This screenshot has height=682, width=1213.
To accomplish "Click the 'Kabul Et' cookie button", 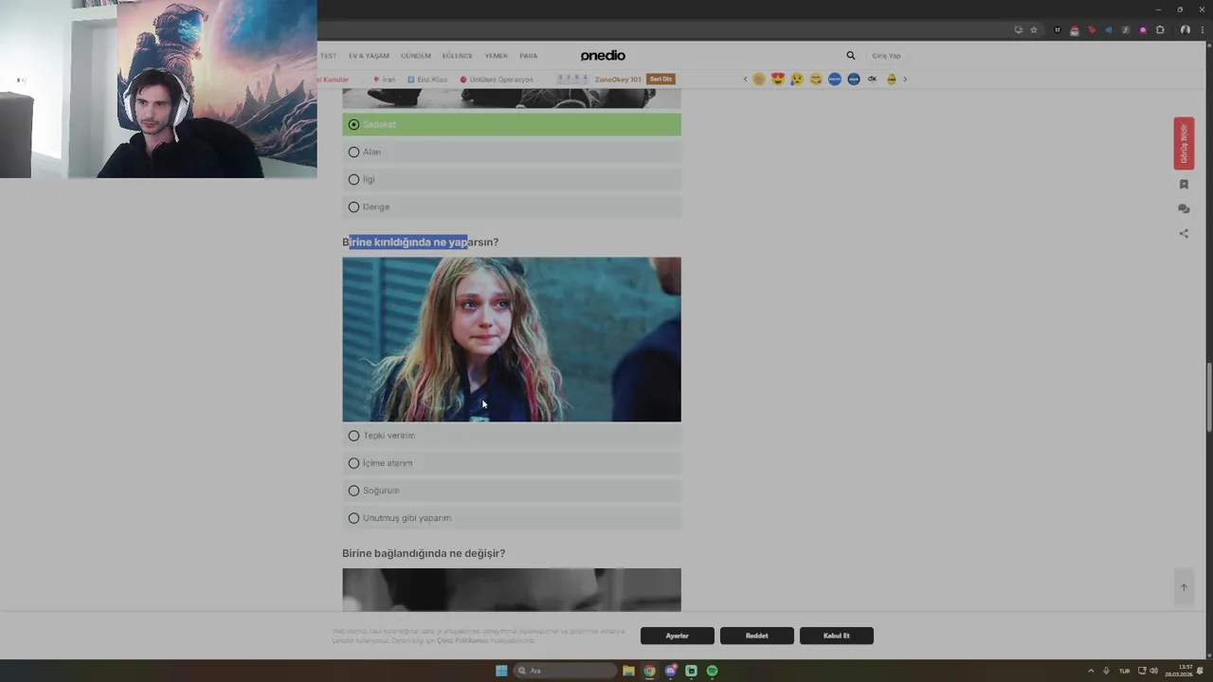I will (x=836, y=636).
